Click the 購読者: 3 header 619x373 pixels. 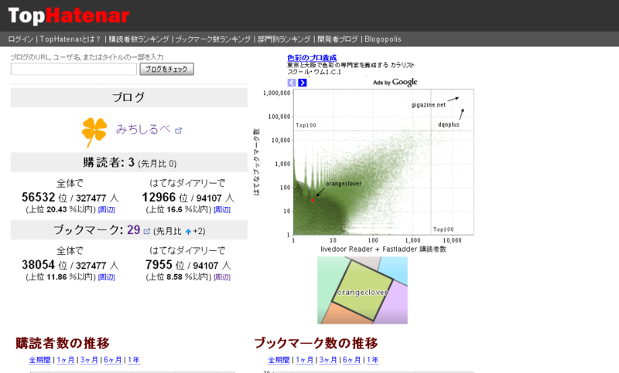(129, 162)
